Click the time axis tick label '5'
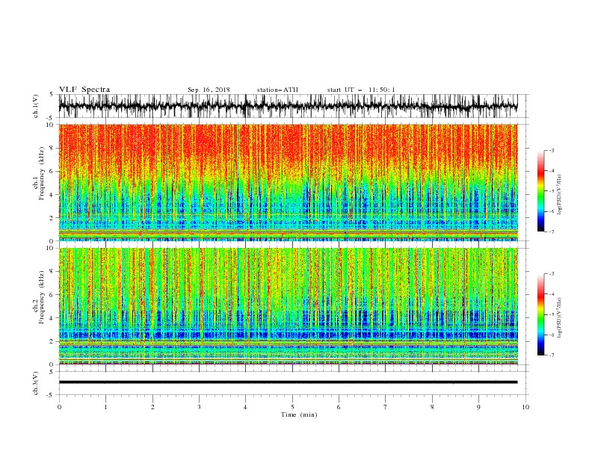This screenshot has height=457, width=592. pos(292,407)
